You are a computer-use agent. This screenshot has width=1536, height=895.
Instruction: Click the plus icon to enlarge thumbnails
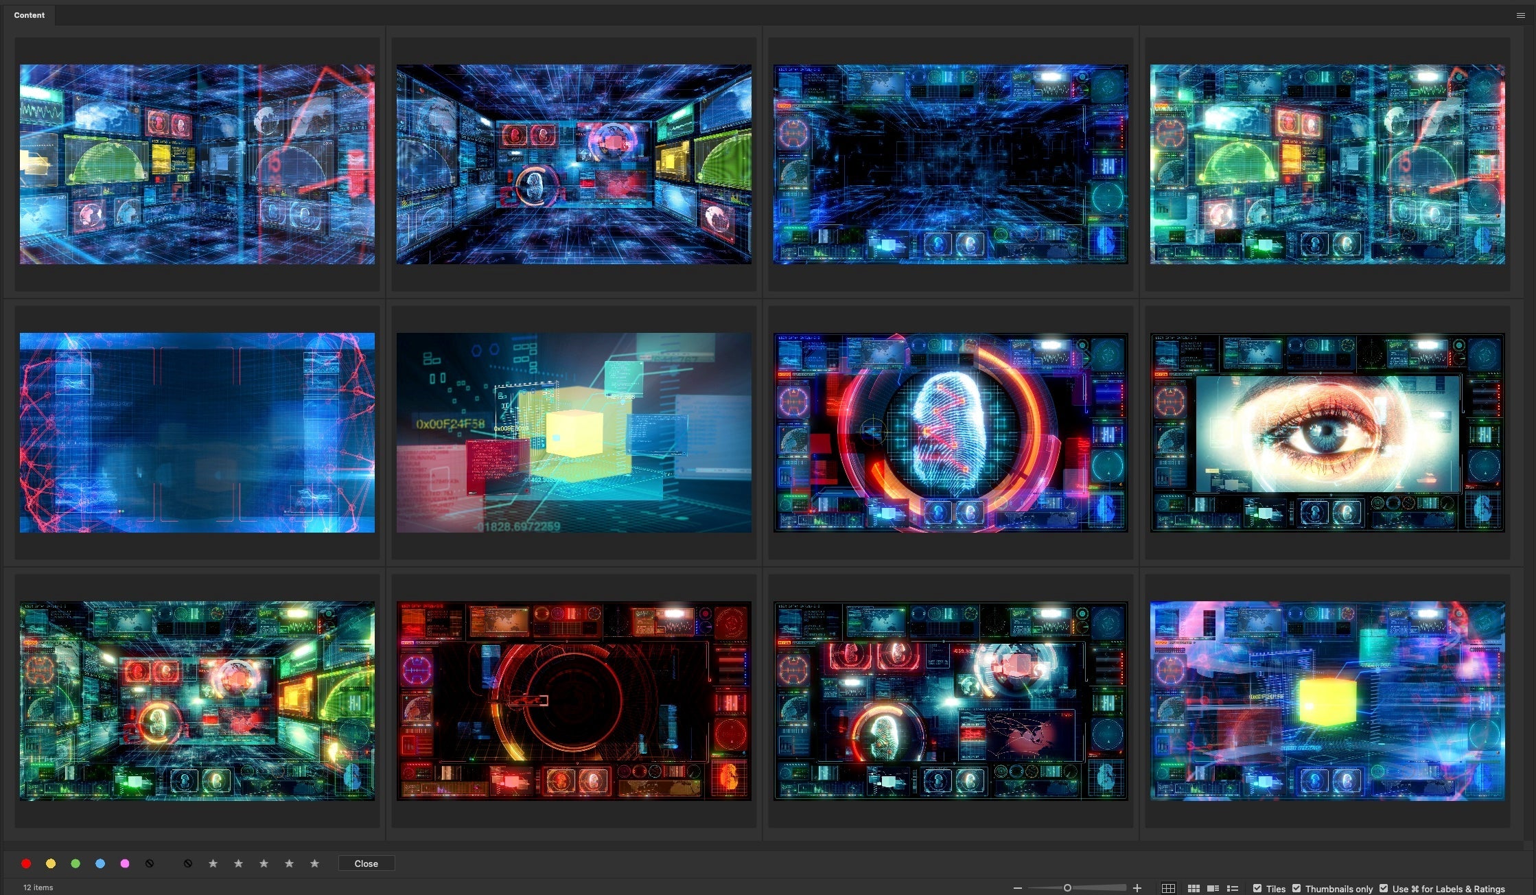click(x=1137, y=887)
